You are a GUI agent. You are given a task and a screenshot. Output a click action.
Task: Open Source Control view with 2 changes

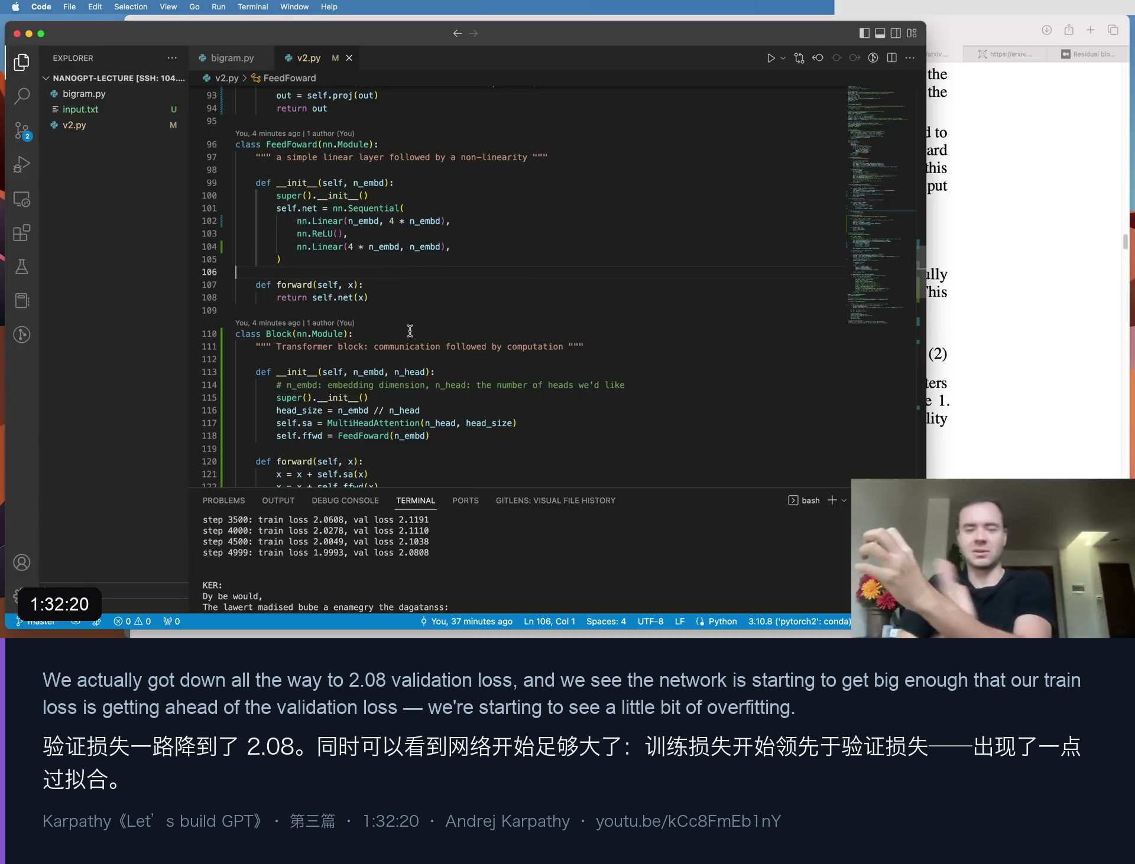tap(22, 130)
